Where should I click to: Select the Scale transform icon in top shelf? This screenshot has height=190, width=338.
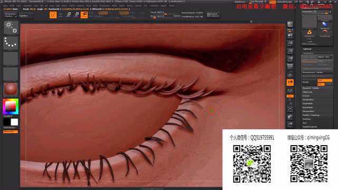pyautogui.click(x=76, y=15)
